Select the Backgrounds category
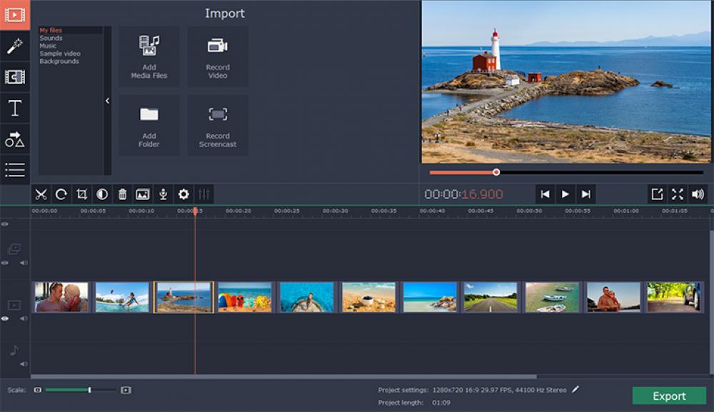The width and height of the screenshot is (714, 412). (58, 61)
